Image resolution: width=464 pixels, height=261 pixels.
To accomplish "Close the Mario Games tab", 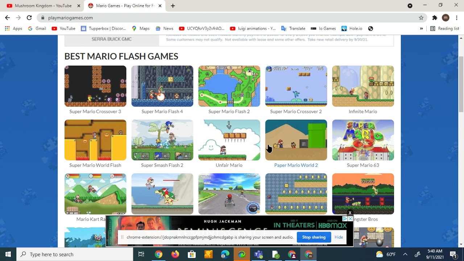I will click(x=160, y=6).
